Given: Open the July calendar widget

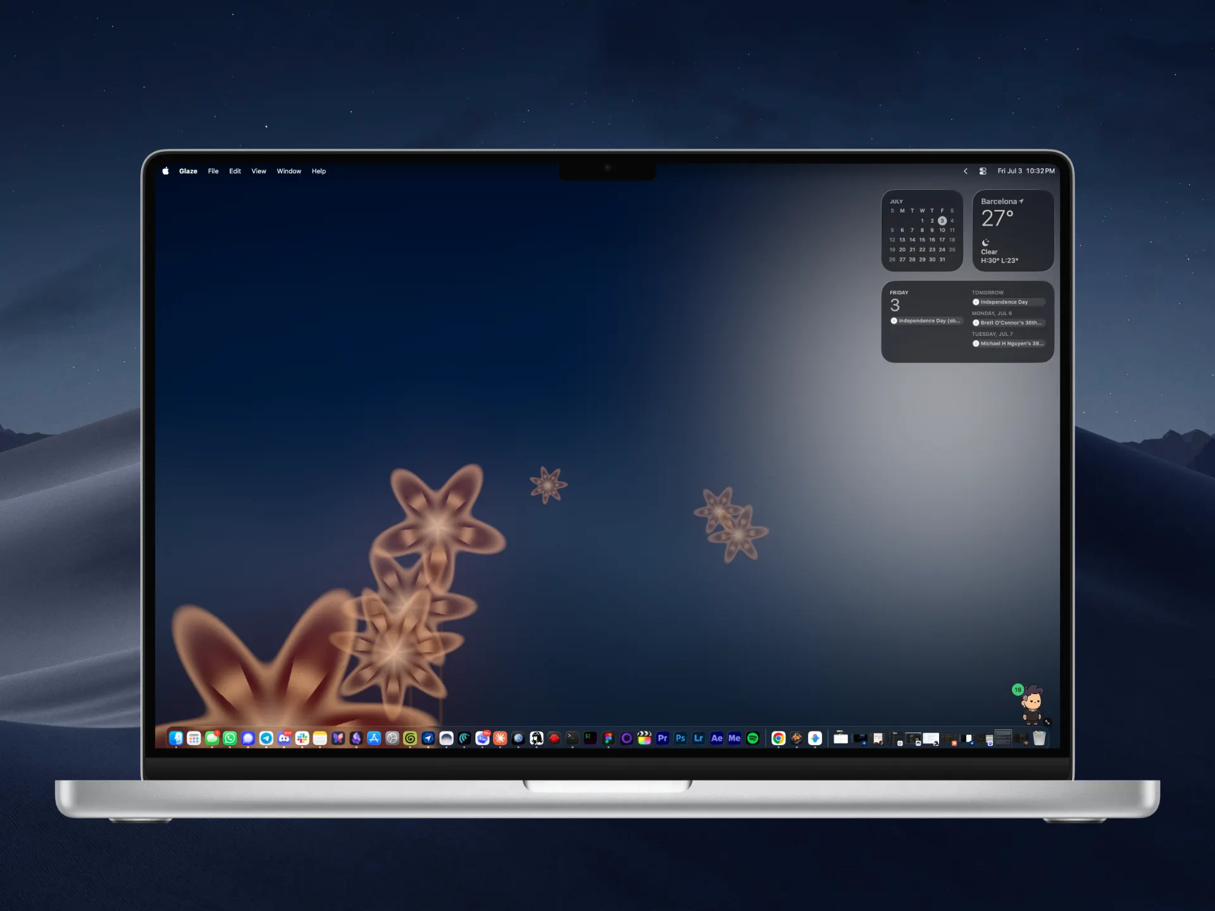Looking at the screenshot, I should (922, 230).
